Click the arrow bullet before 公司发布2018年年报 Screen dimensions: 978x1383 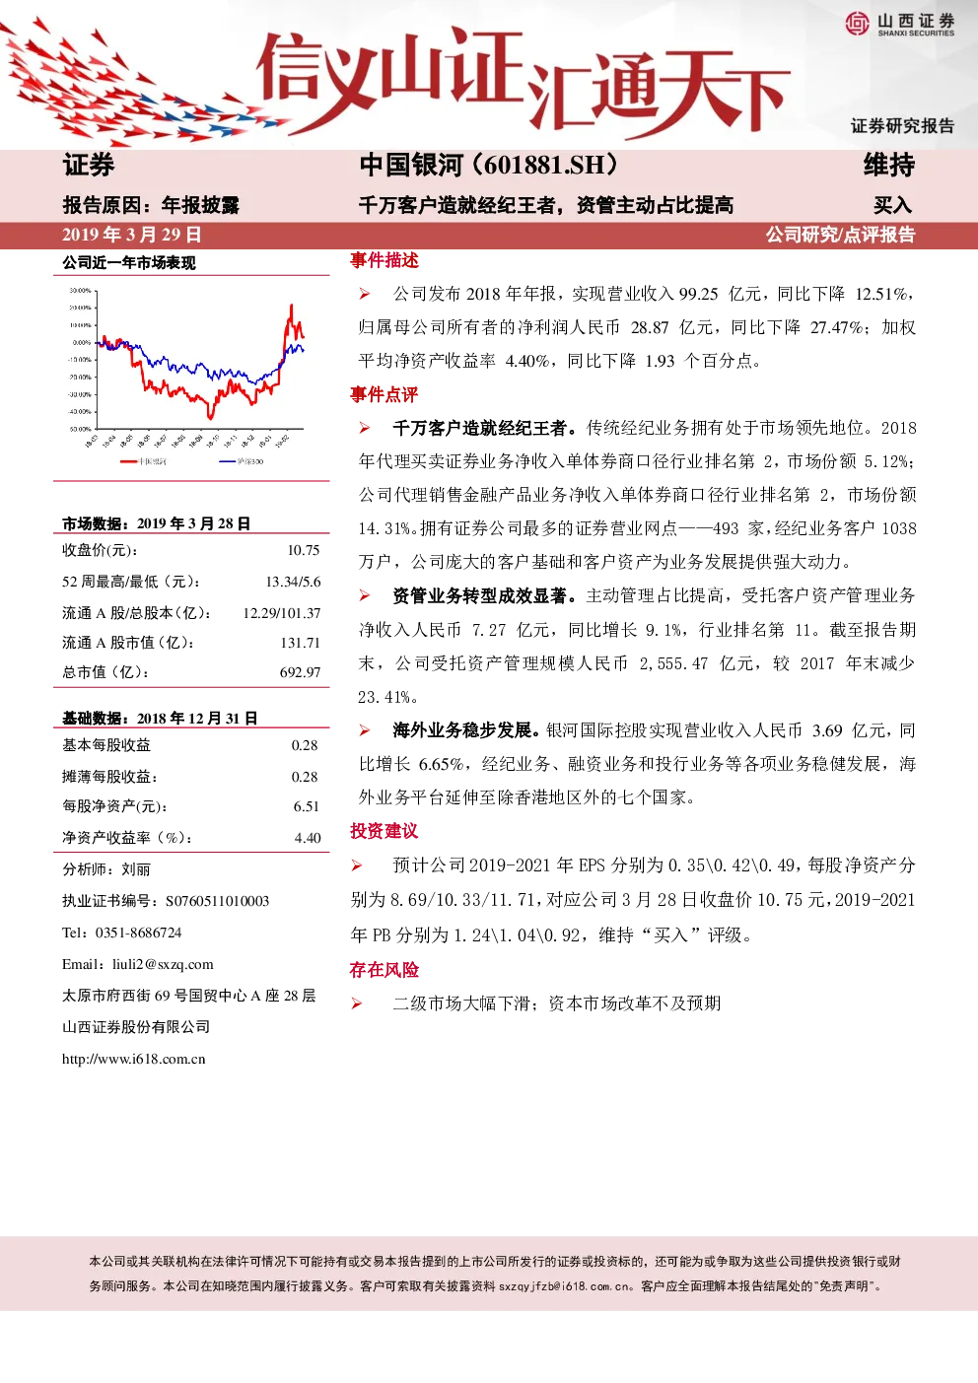coord(365,294)
